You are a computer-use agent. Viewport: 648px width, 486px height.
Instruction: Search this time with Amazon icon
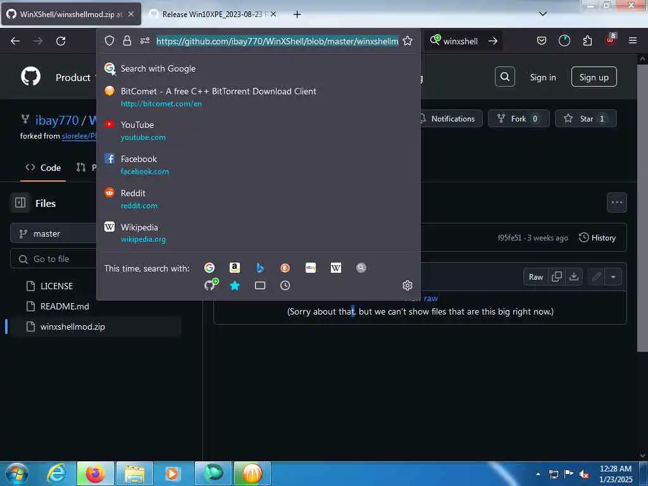235,268
